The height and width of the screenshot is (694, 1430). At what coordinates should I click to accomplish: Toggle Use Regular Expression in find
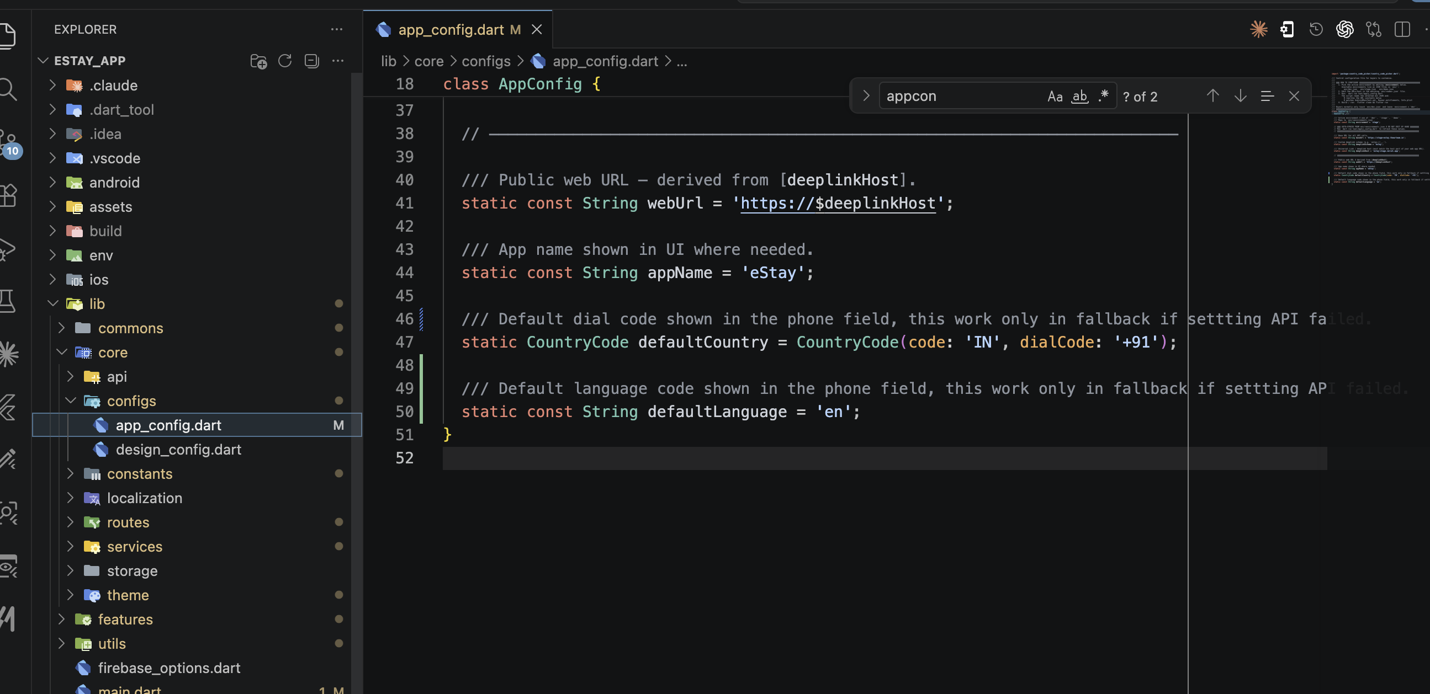pyautogui.click(x=1104, y=96)
